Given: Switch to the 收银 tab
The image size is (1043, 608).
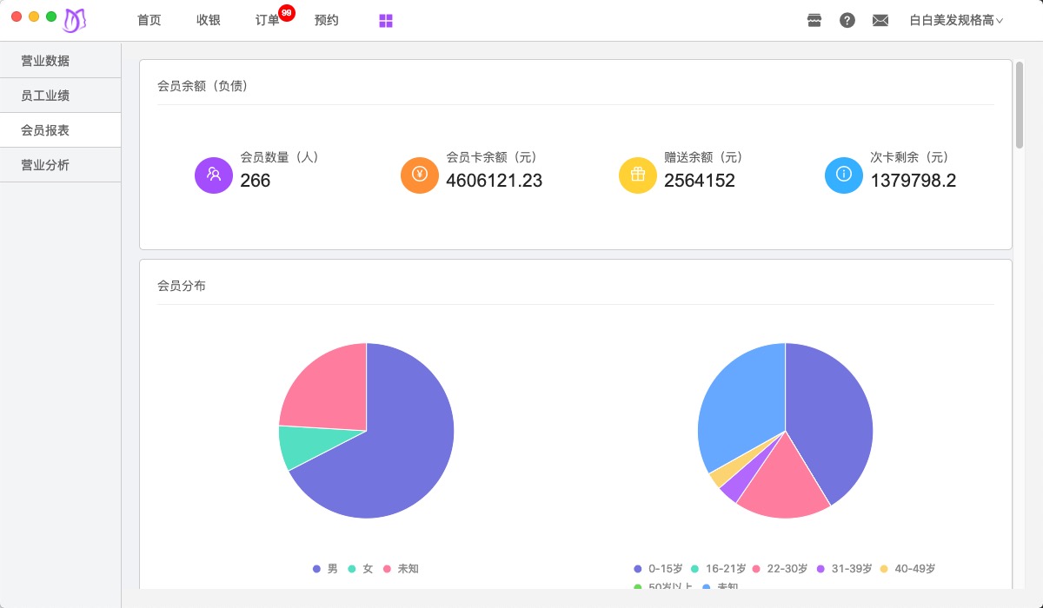Looking at the screenshot, I should point(209,21).
